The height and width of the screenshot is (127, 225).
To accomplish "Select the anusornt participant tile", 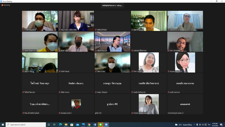I will (x=185, y=104).
